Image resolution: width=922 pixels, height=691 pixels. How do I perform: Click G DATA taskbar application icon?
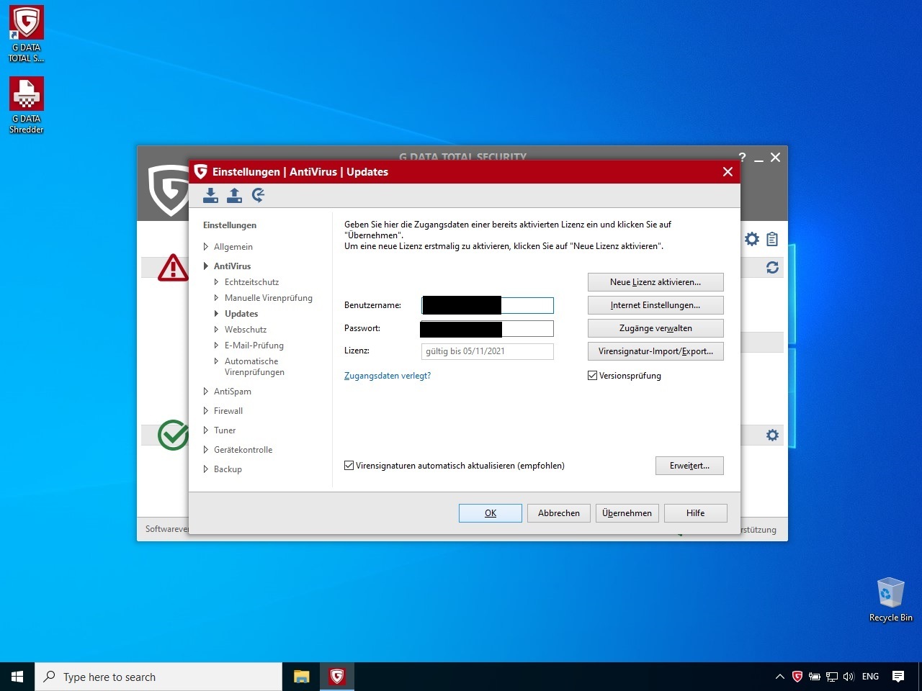[336, 677]
